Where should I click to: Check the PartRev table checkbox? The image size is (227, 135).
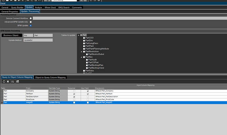point(84,57)
